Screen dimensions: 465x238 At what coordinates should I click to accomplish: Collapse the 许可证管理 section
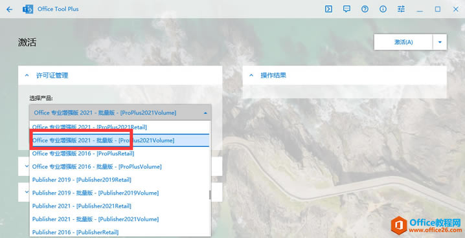(x=27, y=76)
